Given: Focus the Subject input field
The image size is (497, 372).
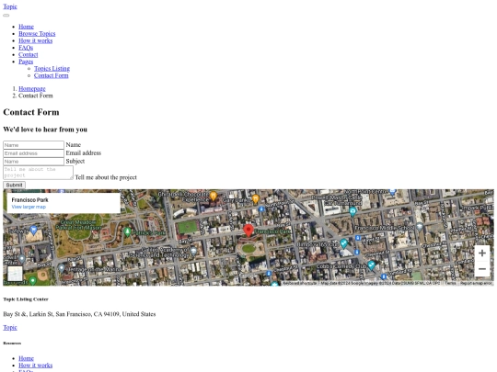Looking at the screenshot, I should pyautogui.click(x=34, y=162).
